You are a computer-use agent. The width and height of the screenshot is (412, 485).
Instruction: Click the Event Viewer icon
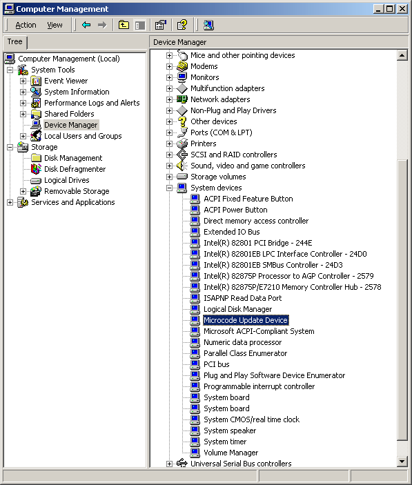36,81
